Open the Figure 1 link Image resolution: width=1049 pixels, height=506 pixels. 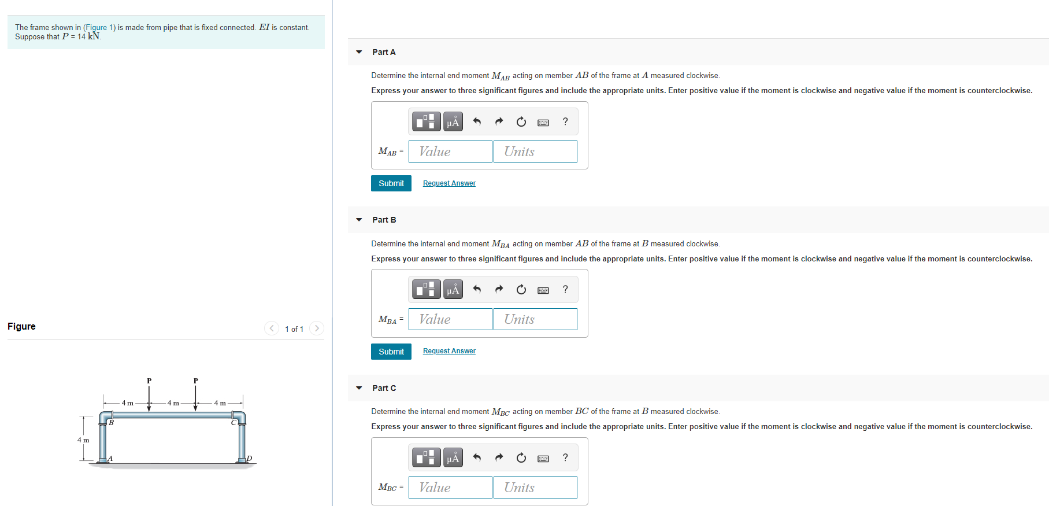click(x=99, y=27)
